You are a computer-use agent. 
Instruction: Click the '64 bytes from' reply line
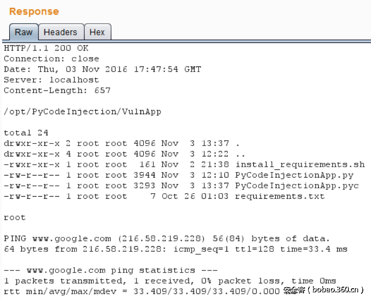pos(175,249)
